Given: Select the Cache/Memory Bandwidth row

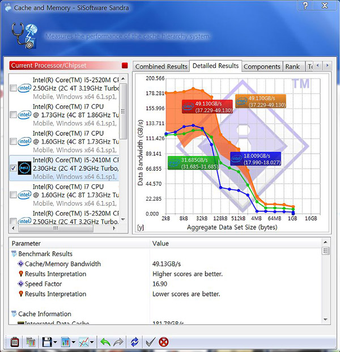Looking at the screenshot, I should 165,264.
